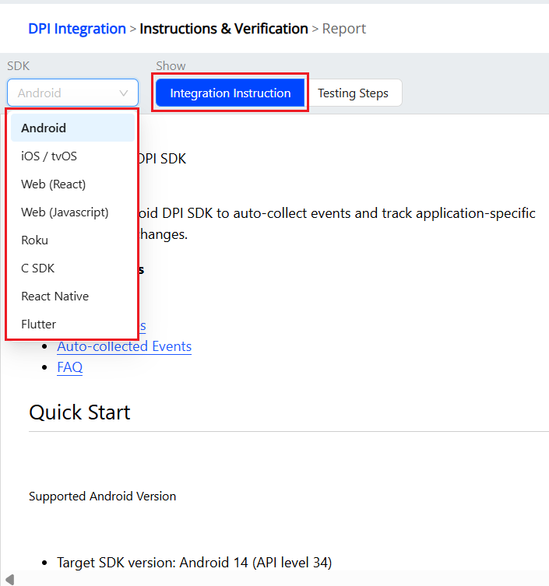Click the Quick Start heading
Viewport: 549px width, 586px height.
(x=79, y=412)
